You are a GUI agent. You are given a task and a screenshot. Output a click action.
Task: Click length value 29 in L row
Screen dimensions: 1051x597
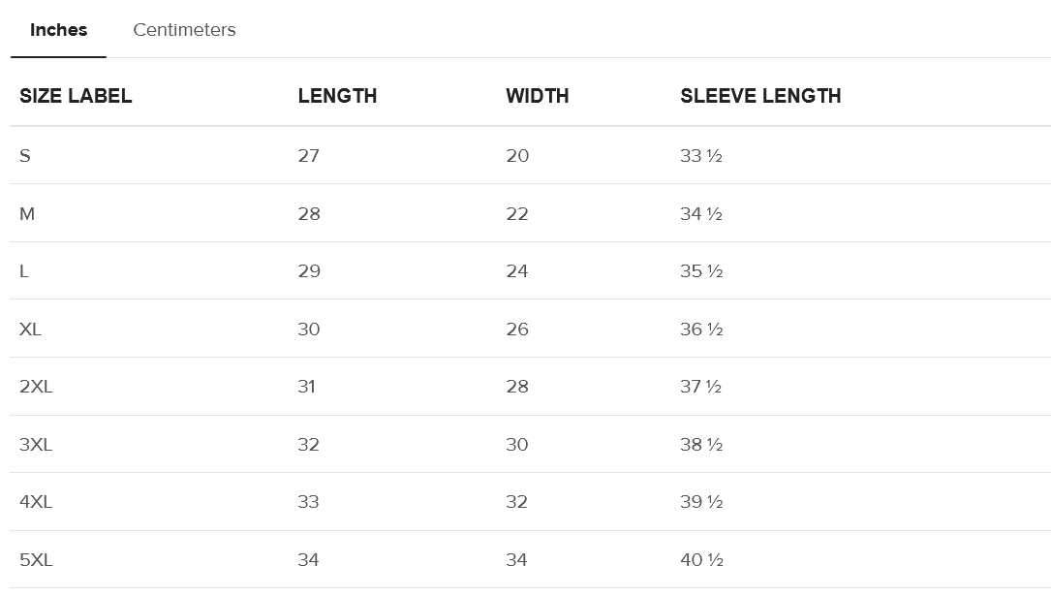tap(309, 271)
